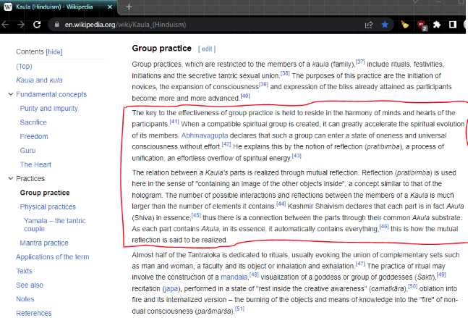Hide the Contents sidebar
The image size is (468, 318).
pos(54,51)
